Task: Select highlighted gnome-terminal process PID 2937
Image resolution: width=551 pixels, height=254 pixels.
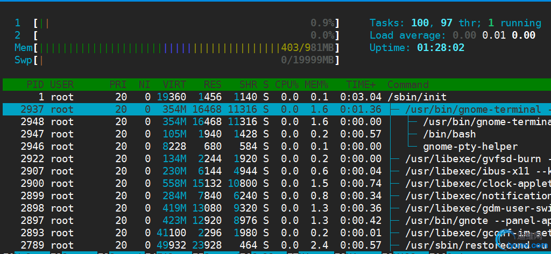Action: point(277,110)
